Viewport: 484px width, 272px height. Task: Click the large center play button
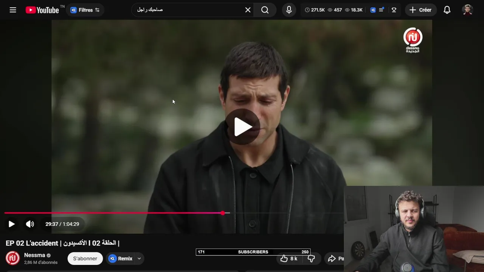tap(242, 127)
